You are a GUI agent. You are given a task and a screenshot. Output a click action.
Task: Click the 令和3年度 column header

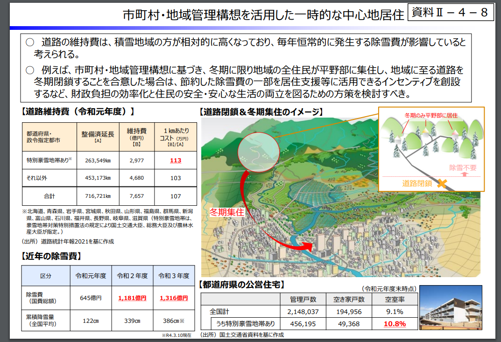click(x=174, y=276)
